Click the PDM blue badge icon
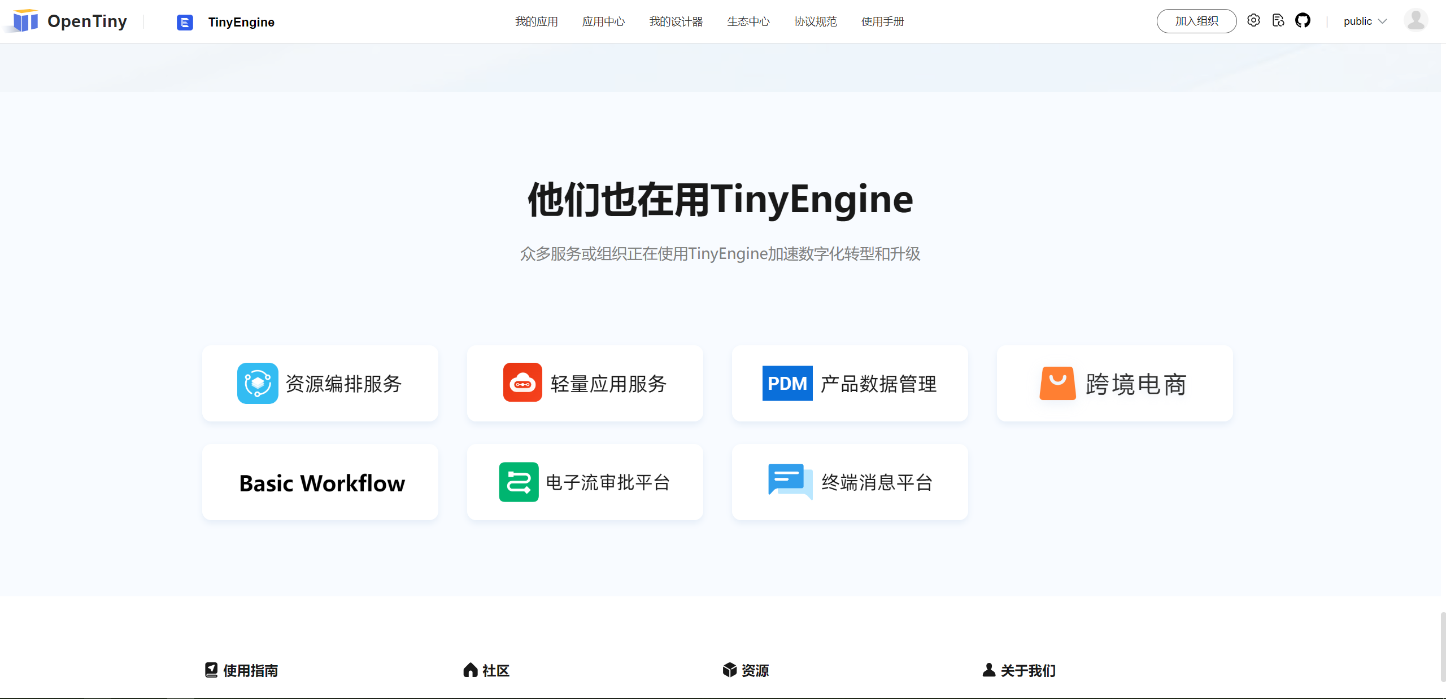 [x=787, y=383]
